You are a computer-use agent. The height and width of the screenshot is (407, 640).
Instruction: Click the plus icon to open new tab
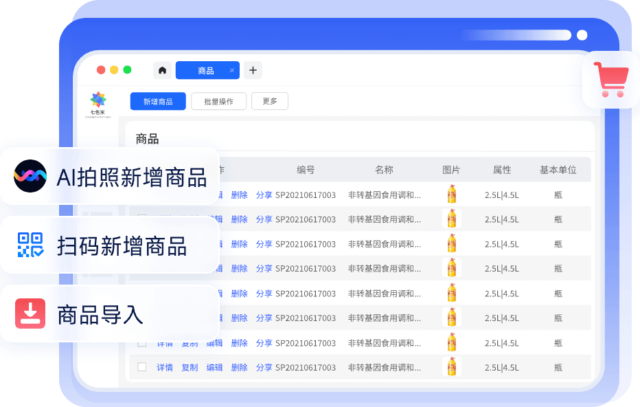253,69
